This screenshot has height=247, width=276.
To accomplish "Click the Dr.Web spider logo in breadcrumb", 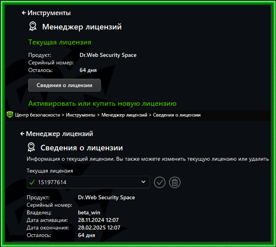I will tap(10, 115).
